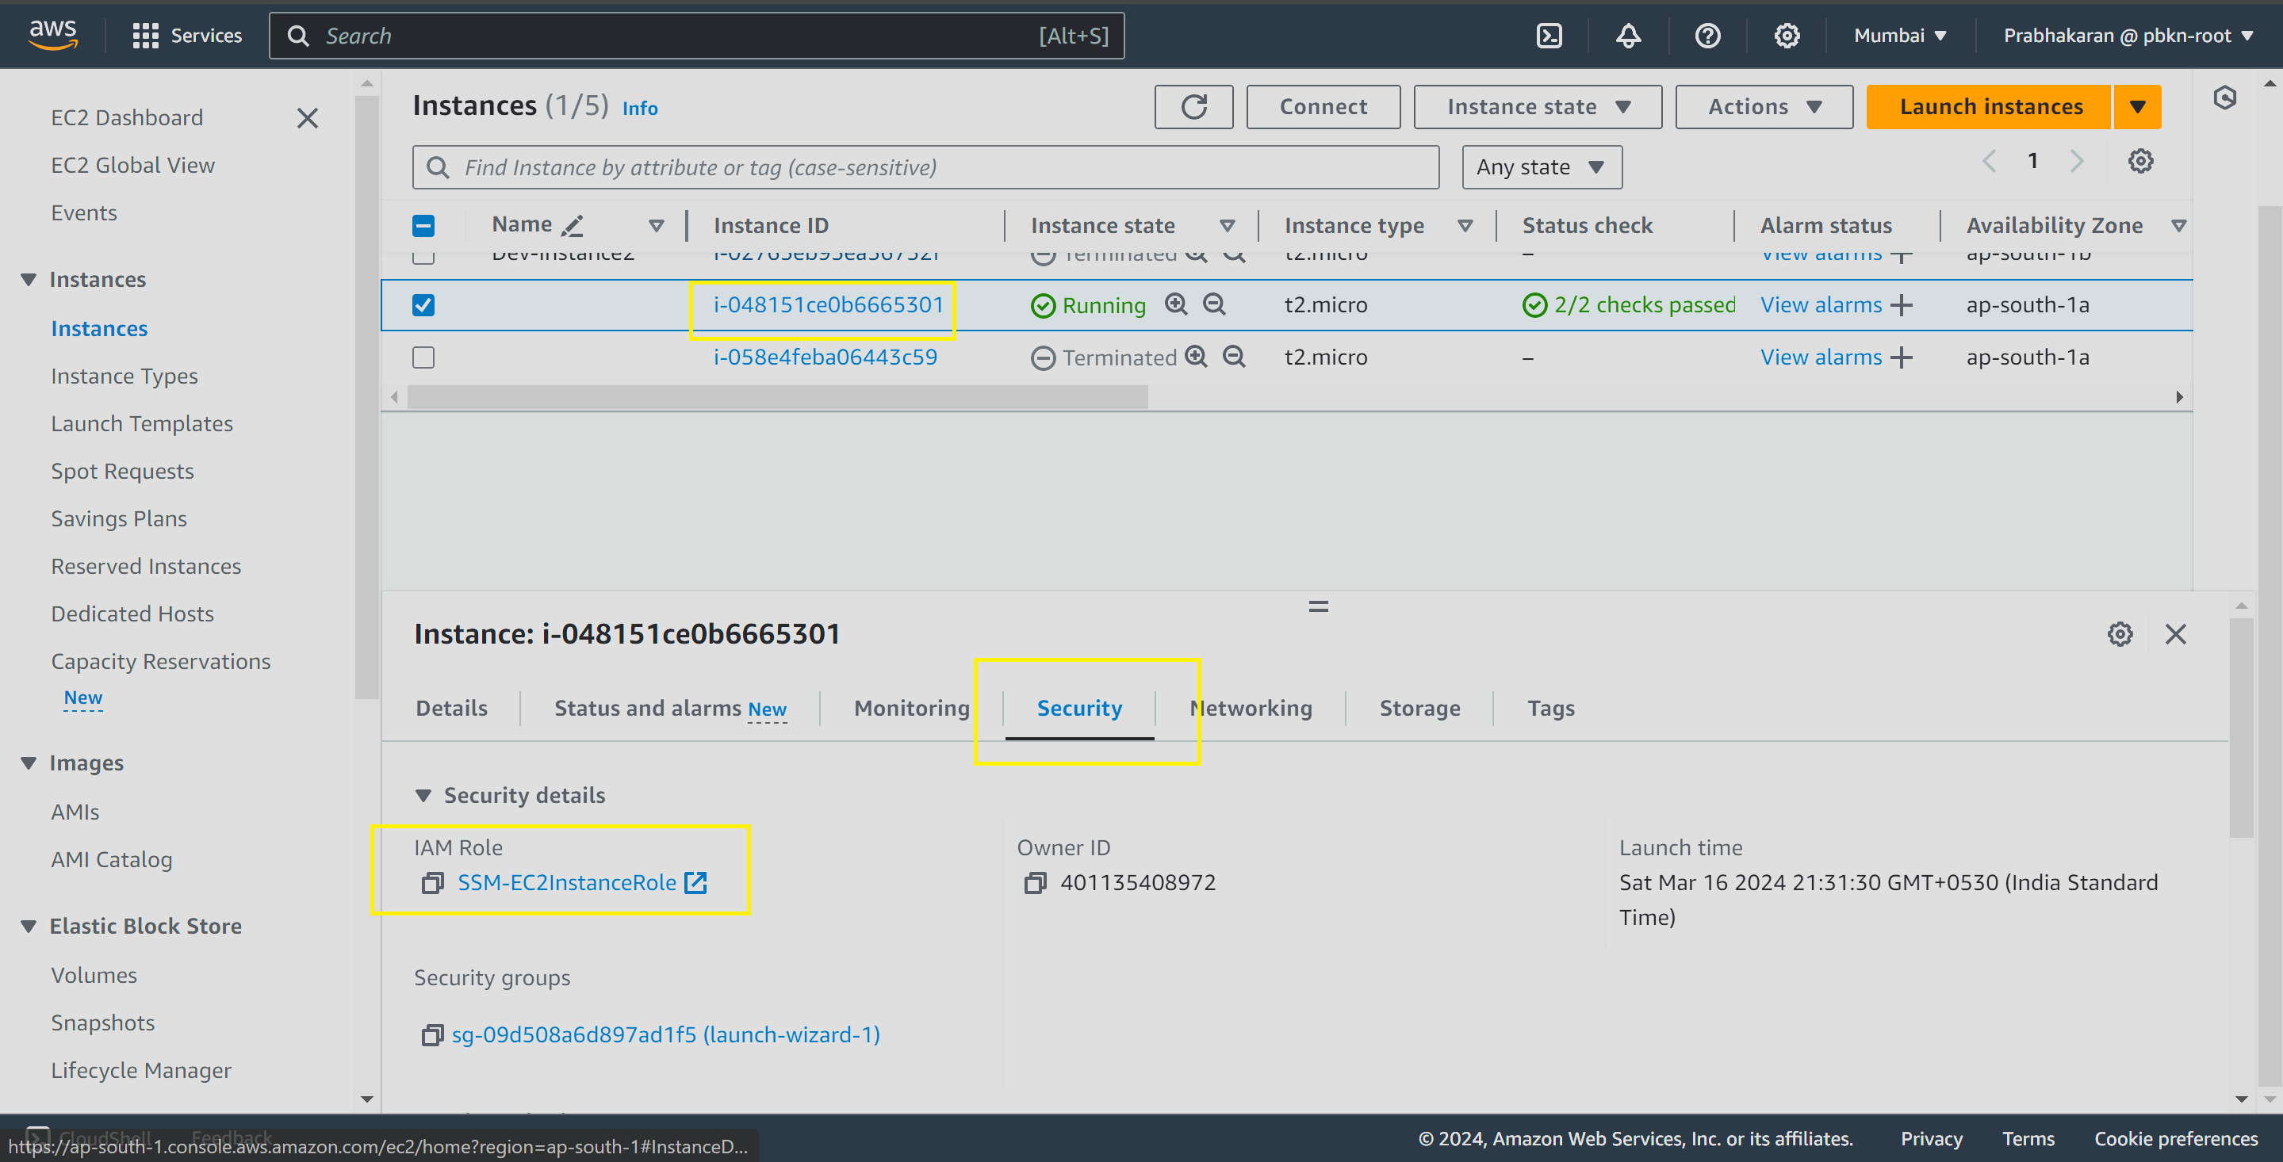Toggle the select-all checkbox in header
This screenshot has width=2283, height=1162.
423,225
